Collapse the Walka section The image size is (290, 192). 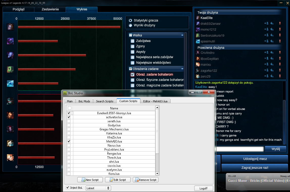coord(182,35)
